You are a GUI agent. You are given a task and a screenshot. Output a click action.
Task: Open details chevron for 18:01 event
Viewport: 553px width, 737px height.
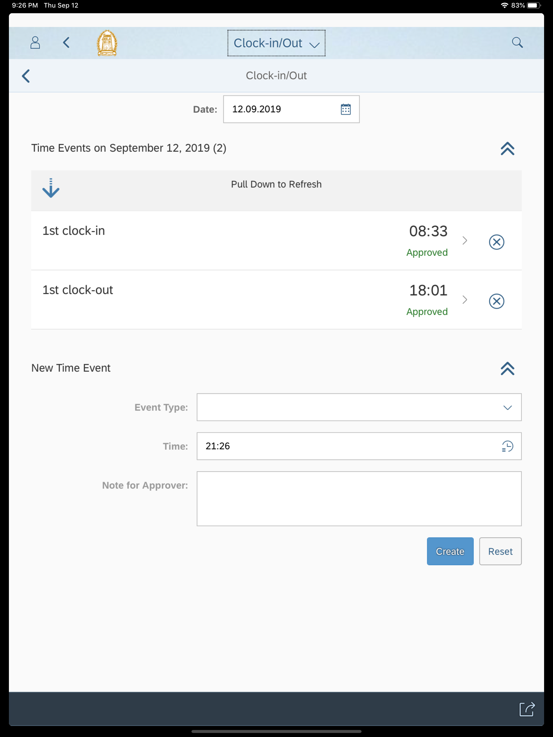coord(465,300)
